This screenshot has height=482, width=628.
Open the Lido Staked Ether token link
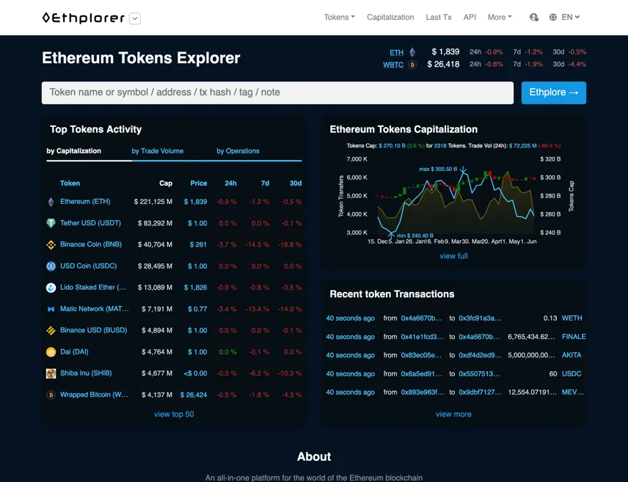pyautogui.click(x=93, y=288)
